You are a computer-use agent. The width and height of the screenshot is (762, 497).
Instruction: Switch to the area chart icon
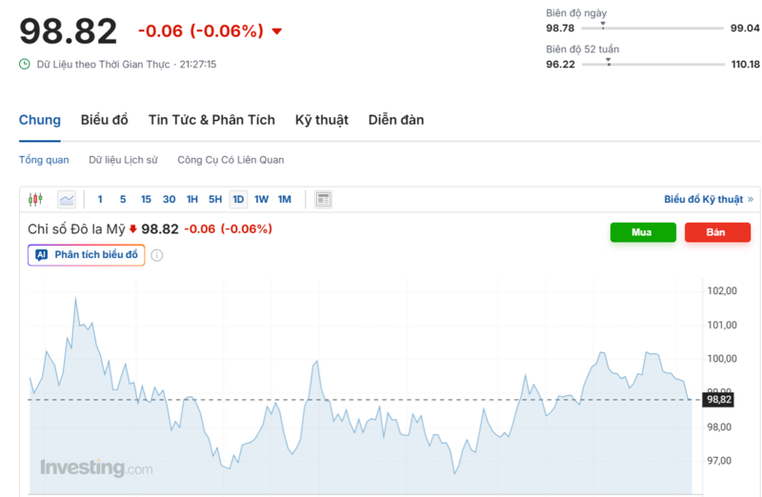pyautogui.click(x=67, y=199)
